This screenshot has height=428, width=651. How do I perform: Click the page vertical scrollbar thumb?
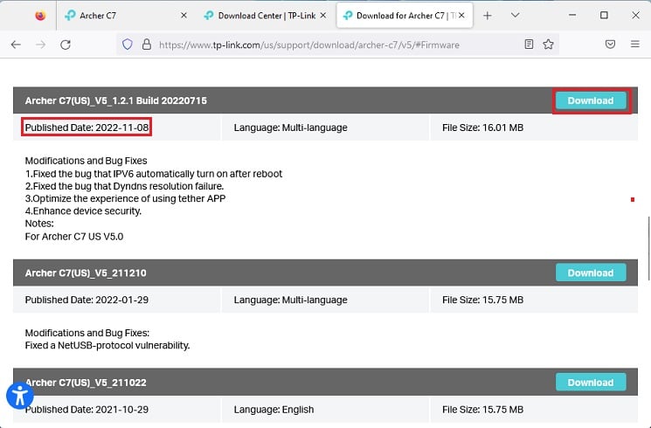coord(649,248)
